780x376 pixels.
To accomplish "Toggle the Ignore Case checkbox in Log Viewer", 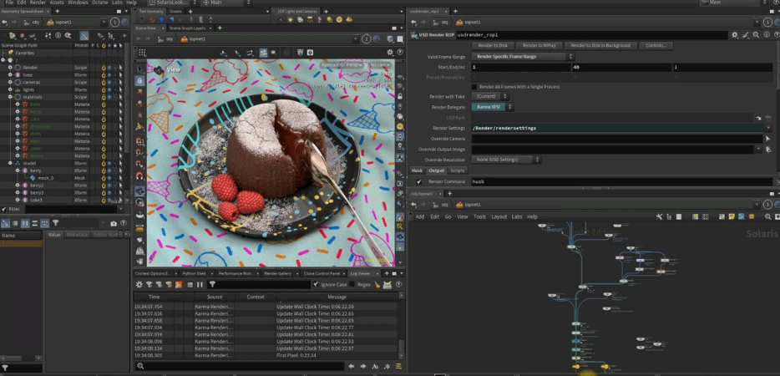I will pos(316,284).
